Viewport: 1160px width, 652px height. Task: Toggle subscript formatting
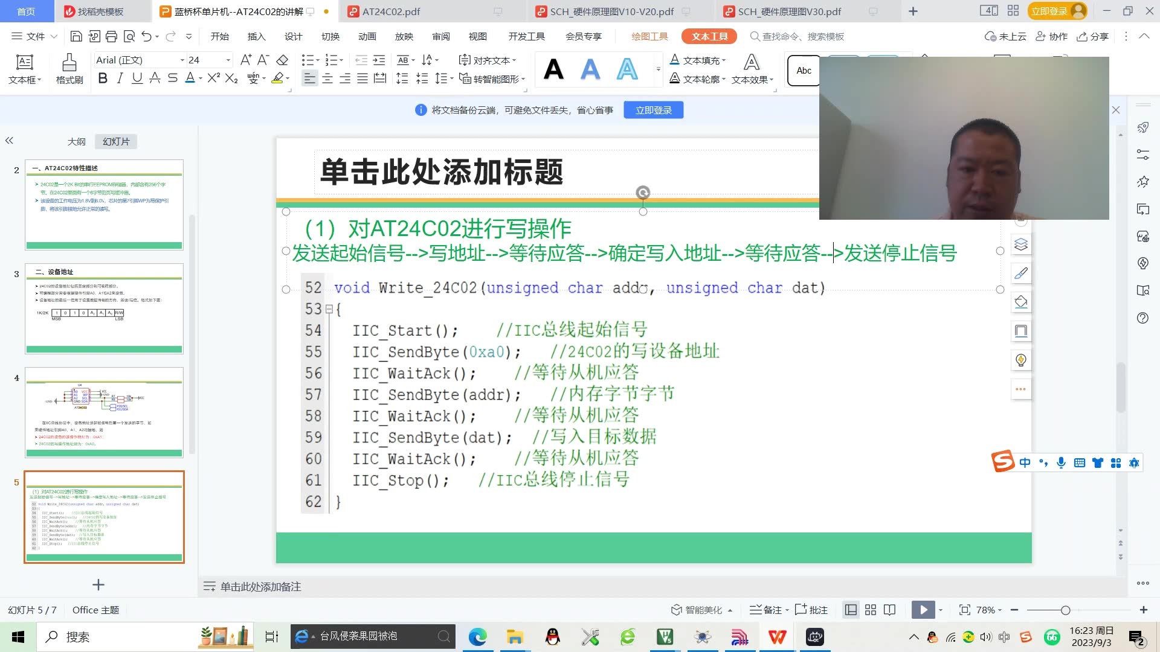231,78
